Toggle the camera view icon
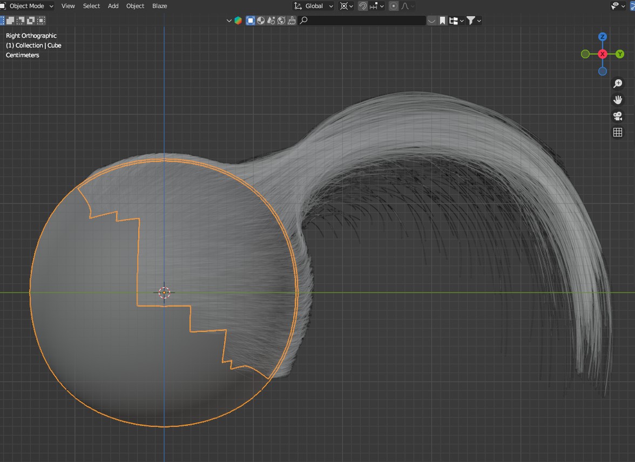The width and height of the screenshot is (635, 462). coord(618,116)
